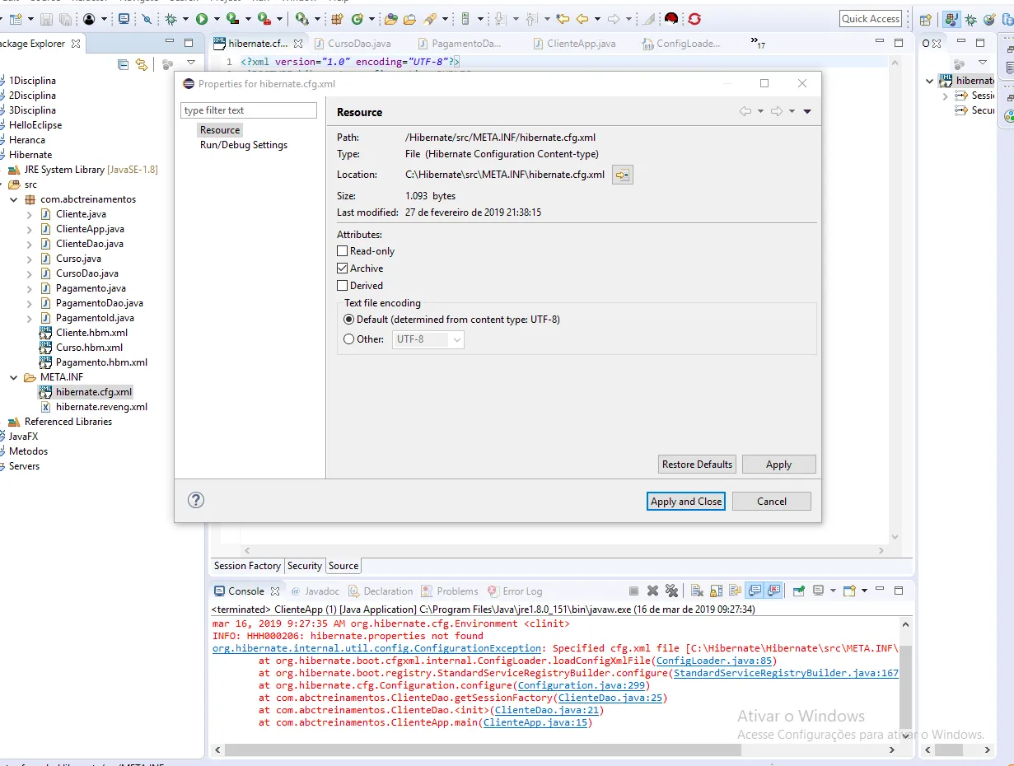This screenshot has height=766, width=1014.
Task: Uncheck the Archive attribute checkbox
Action: pyautogui.click(x=343, y=269)
